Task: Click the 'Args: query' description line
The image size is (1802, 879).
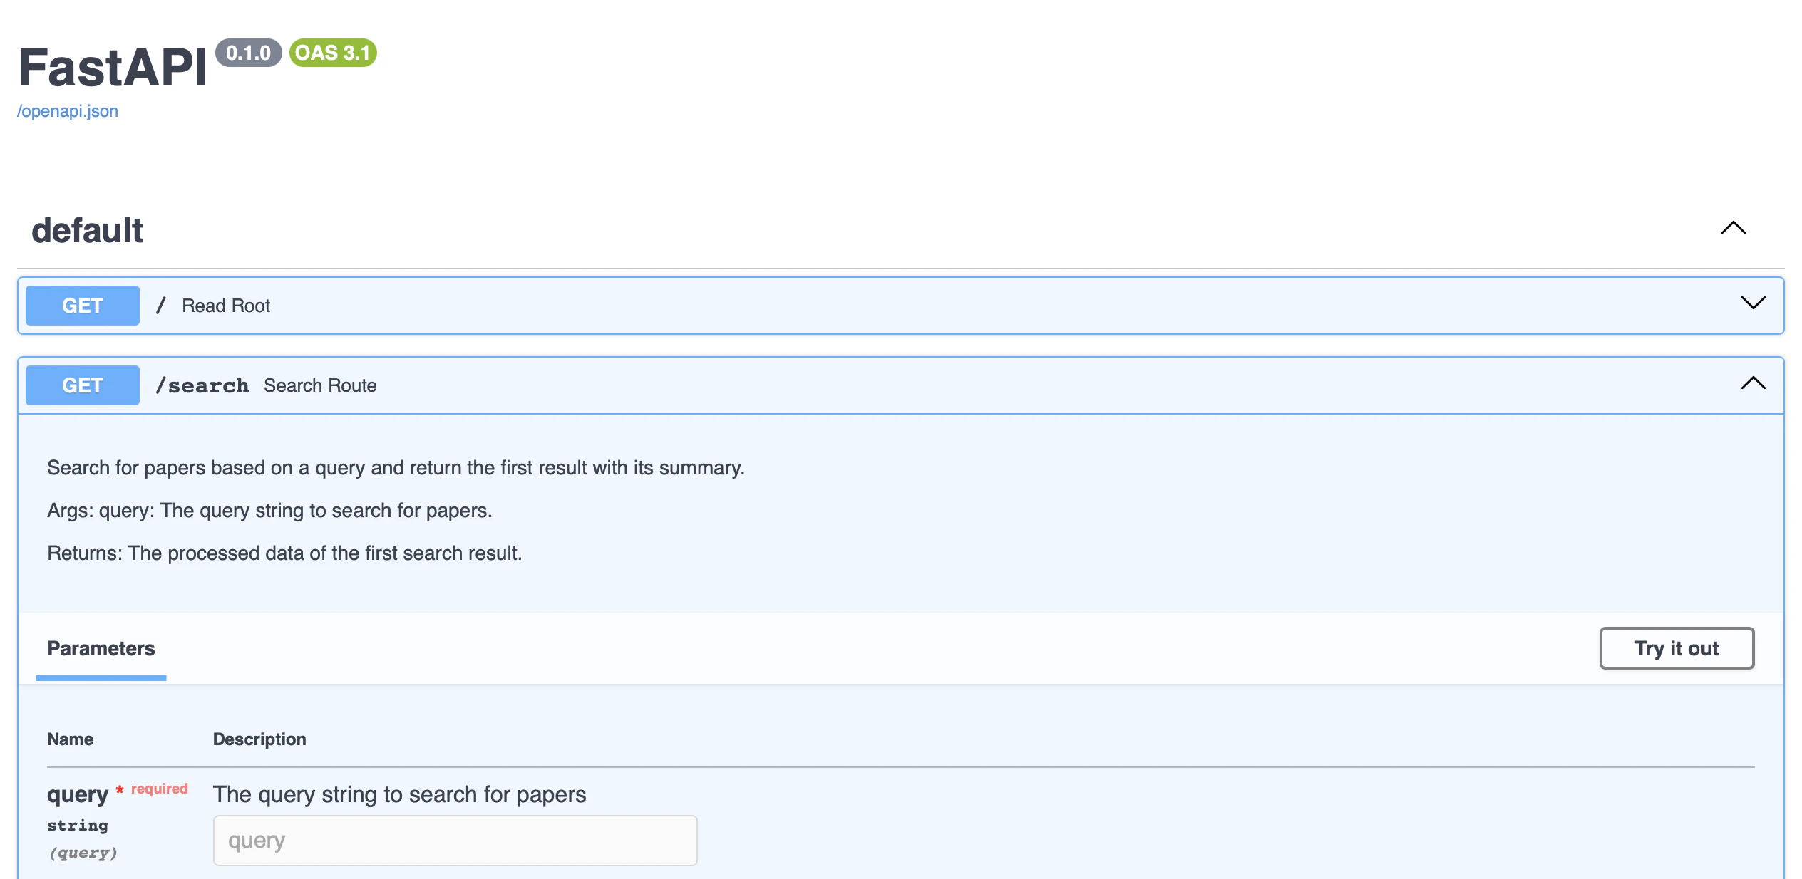Action: pyautogui.click(x=269, y=511)
